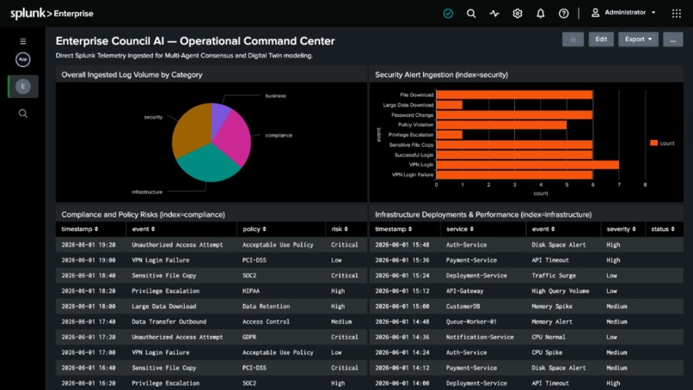Select the E app tile in sidebar
Image resolution: width=693 pixels, height=390 pixels.
(x=23, y=86)
